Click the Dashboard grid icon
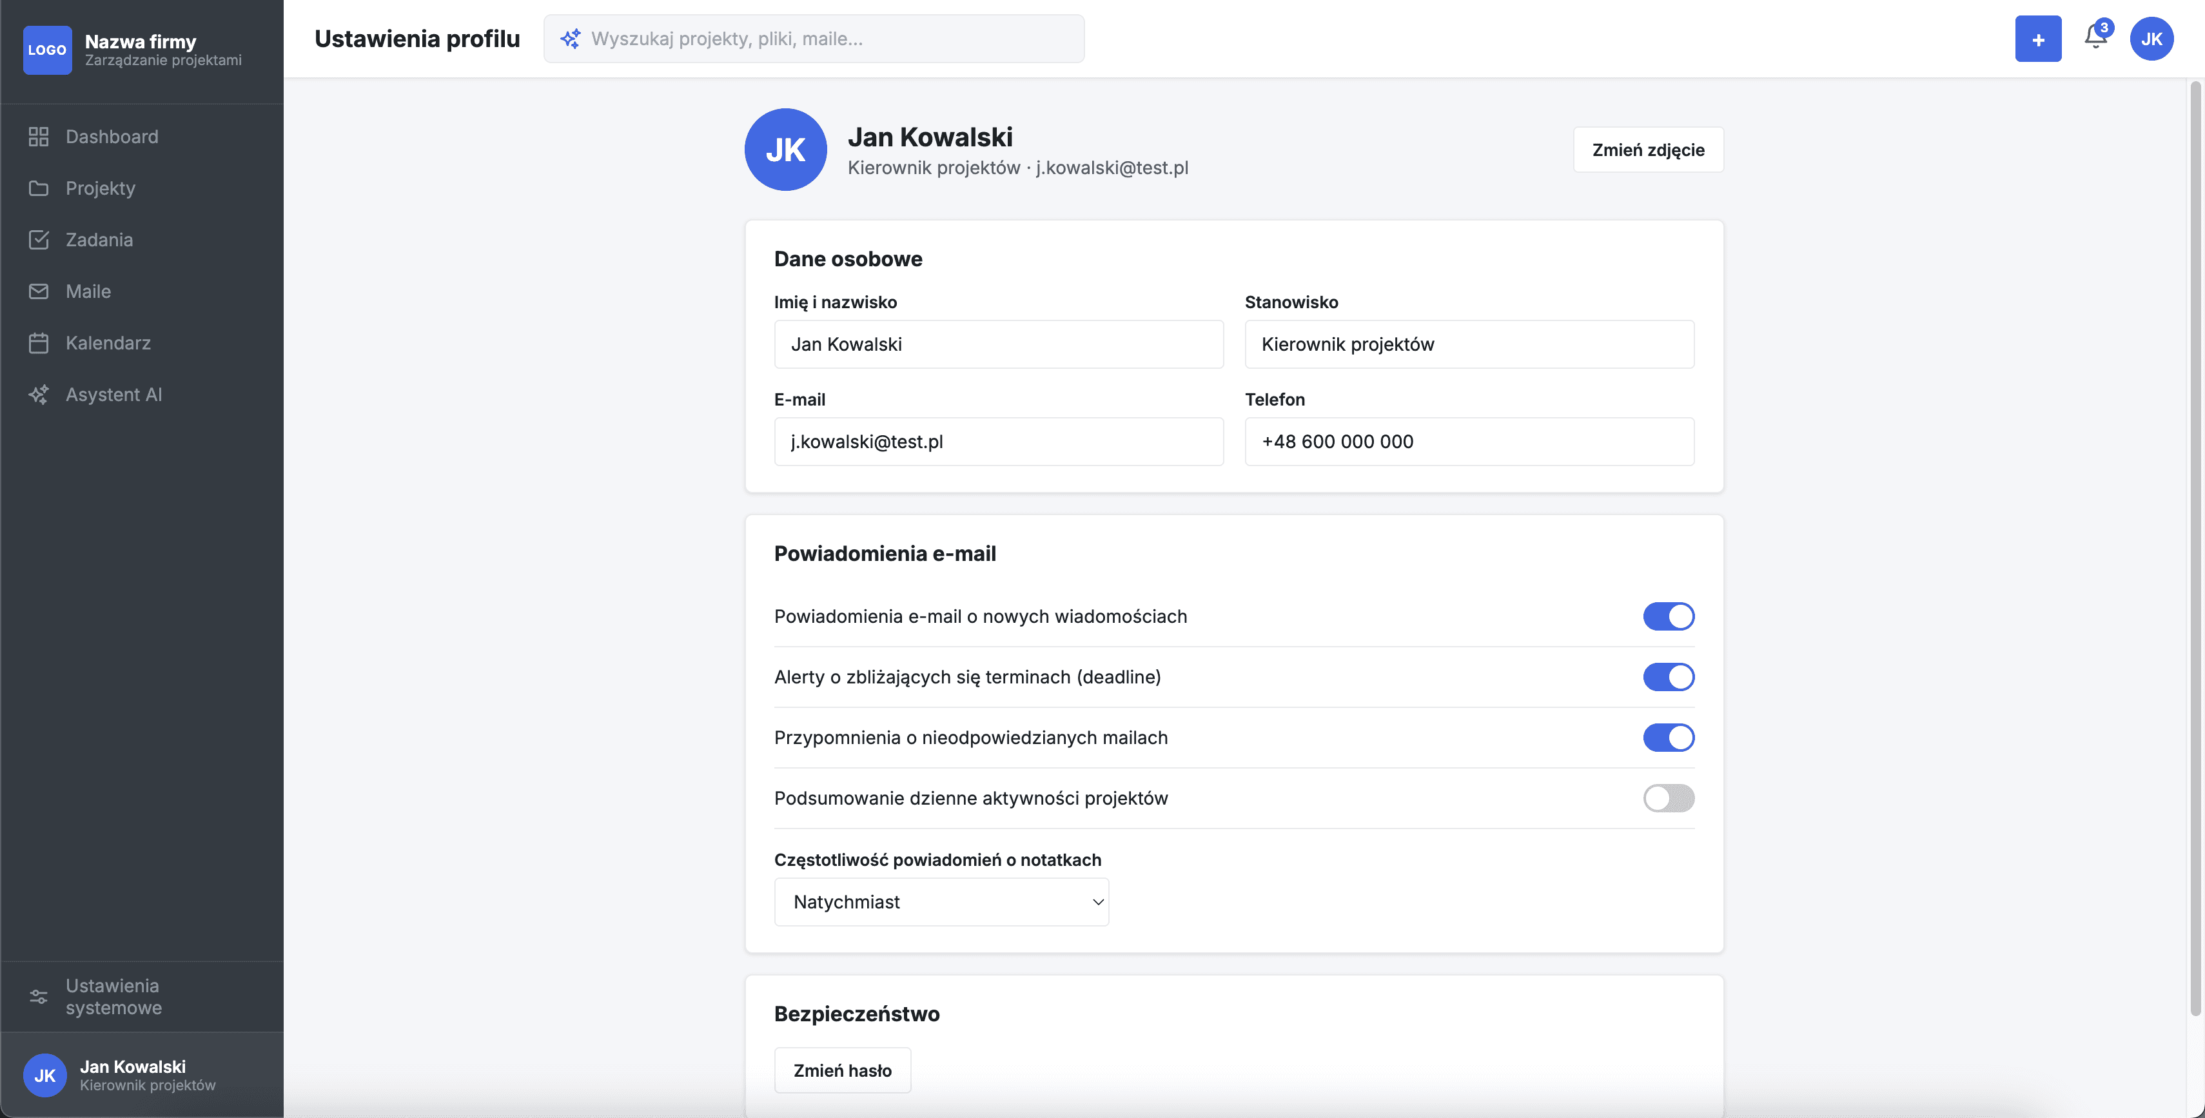Screen dimensions: 2205x1118 coord(39,137)
